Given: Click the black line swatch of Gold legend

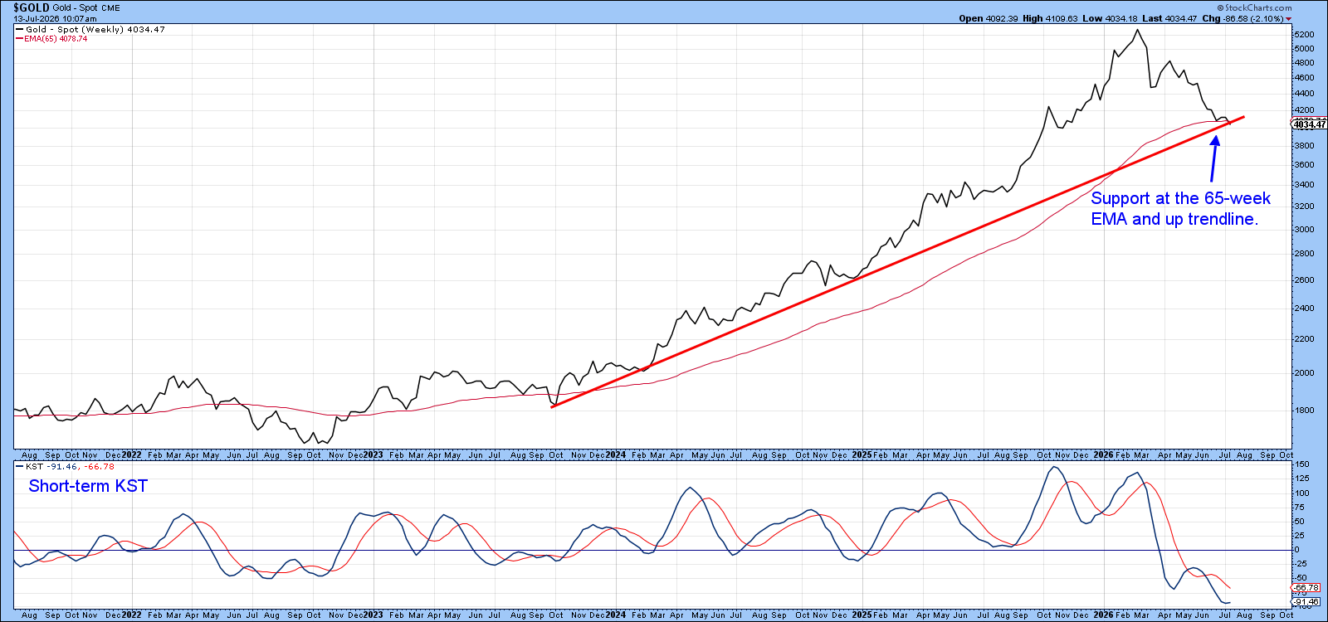Looking at the screenshot, I should [x=19, y=29].
